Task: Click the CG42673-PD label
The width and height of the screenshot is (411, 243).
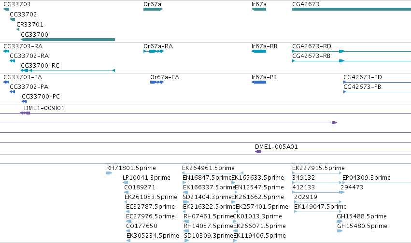Action: (x=363, y=77)
